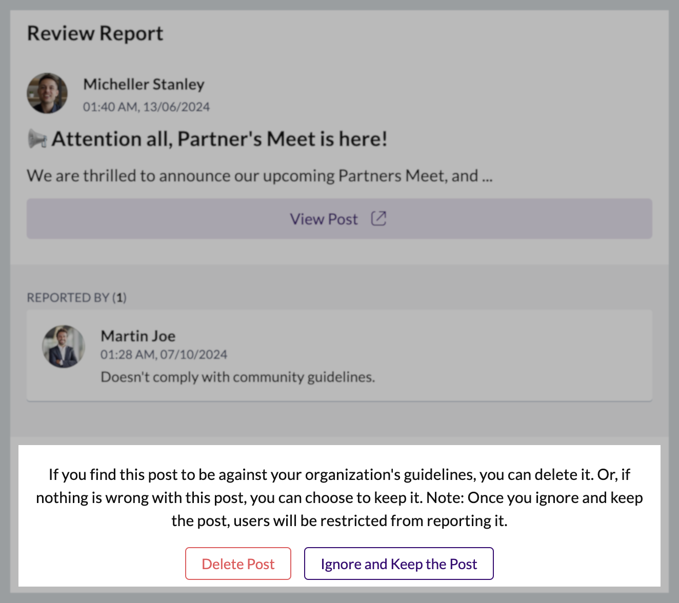Click the ellipsis ending the post preview
The width and height of the screenshot is (679, 603).
point(487,177)
